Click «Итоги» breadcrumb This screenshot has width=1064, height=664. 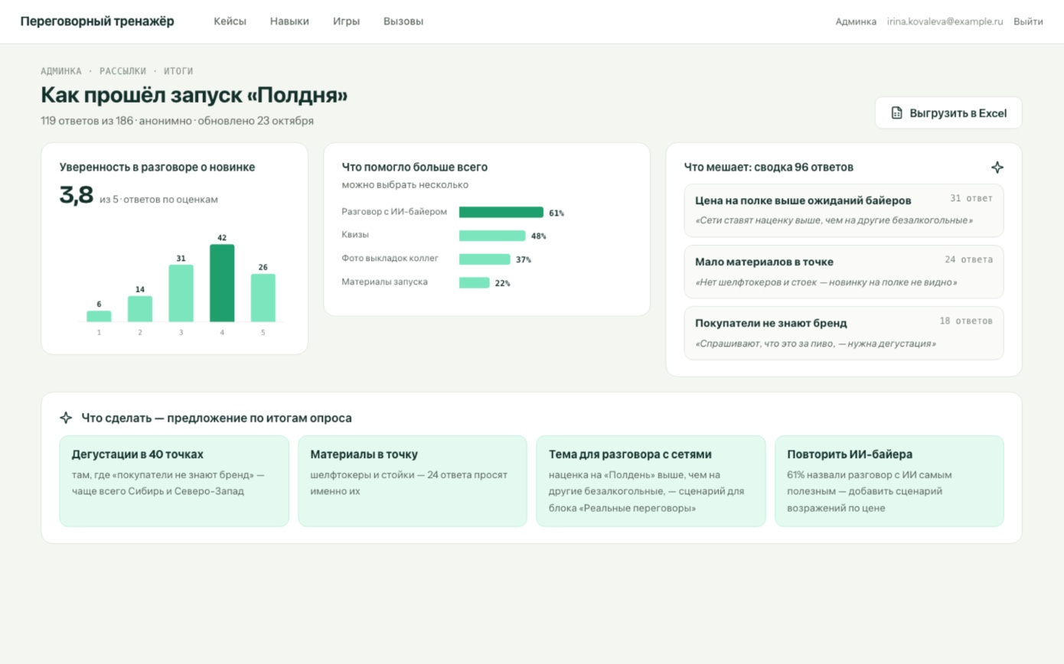click(x=178, y=71)
